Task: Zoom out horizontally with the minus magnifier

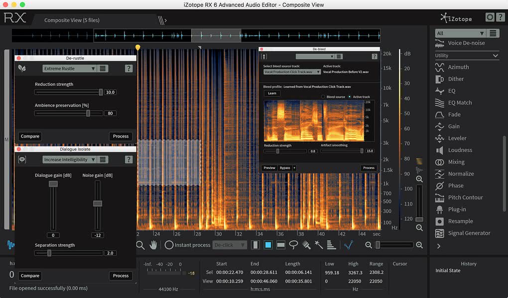Action: coord(369,245)
